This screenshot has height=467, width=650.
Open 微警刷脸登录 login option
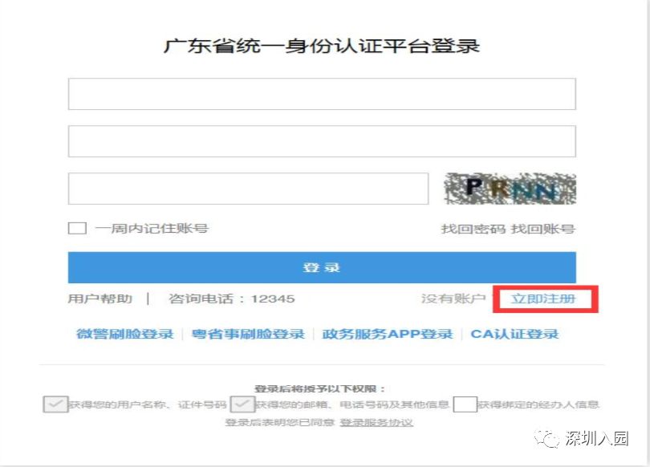click(124, 333)
